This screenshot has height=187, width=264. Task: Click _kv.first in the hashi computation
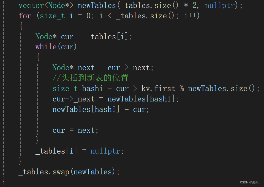point(156,88)
